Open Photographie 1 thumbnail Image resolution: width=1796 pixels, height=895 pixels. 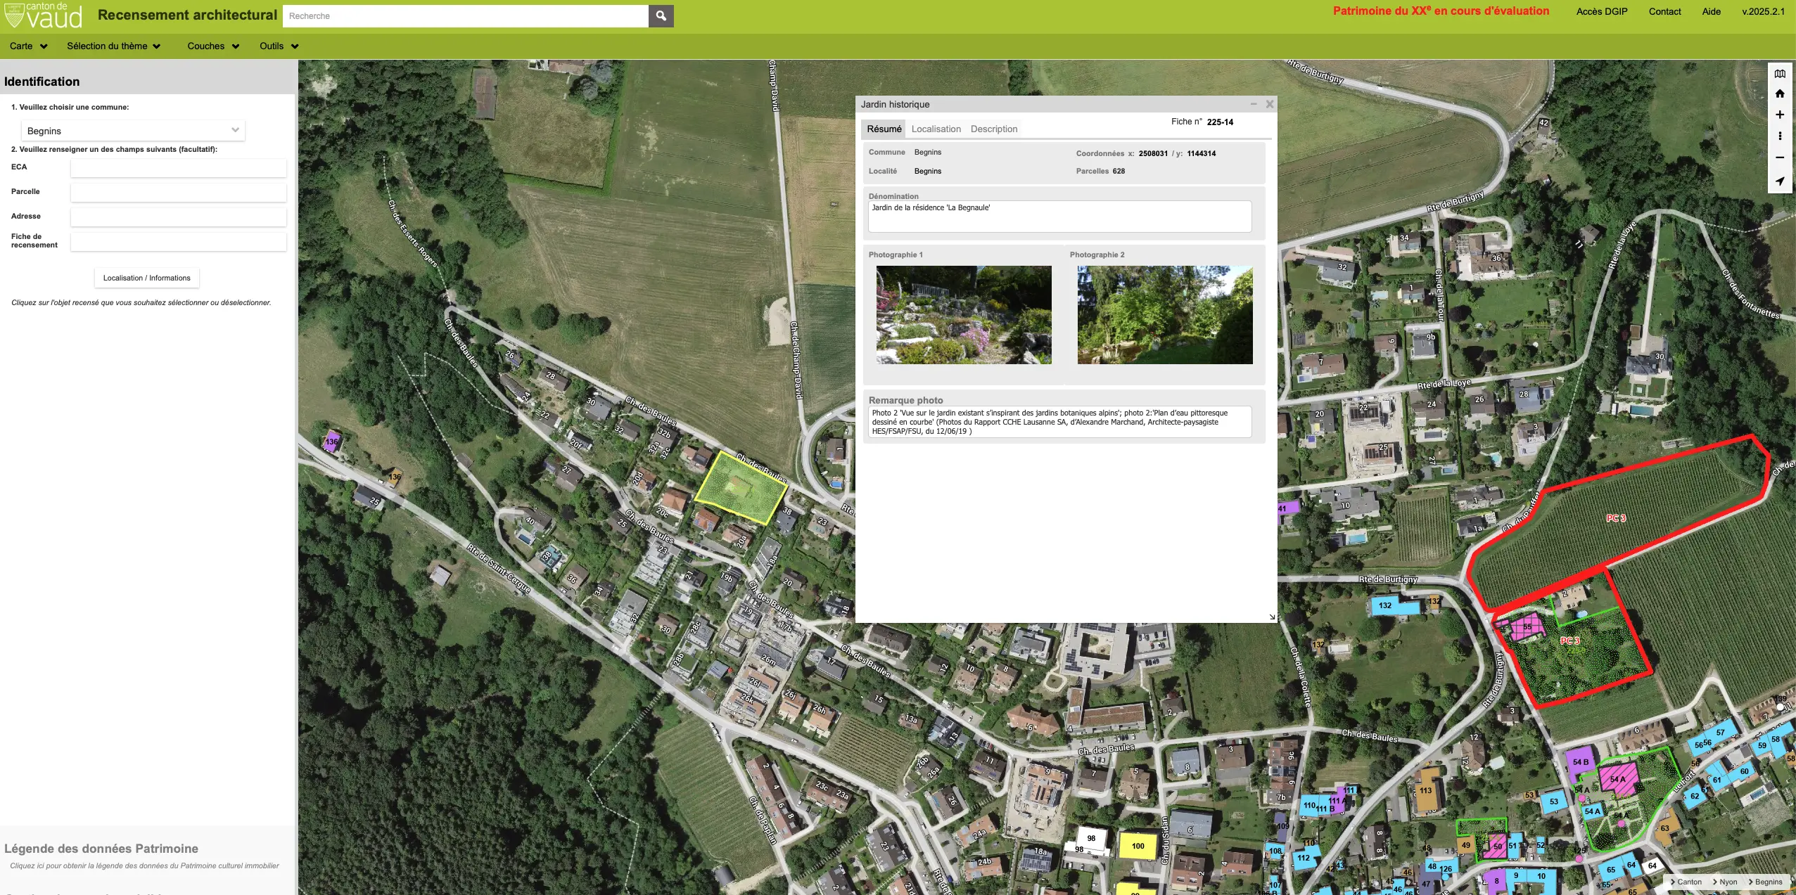[964, 314]
